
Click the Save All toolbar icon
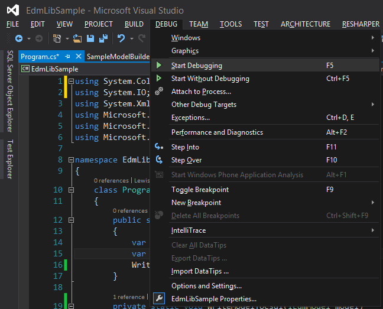click(x=103, y=38)
